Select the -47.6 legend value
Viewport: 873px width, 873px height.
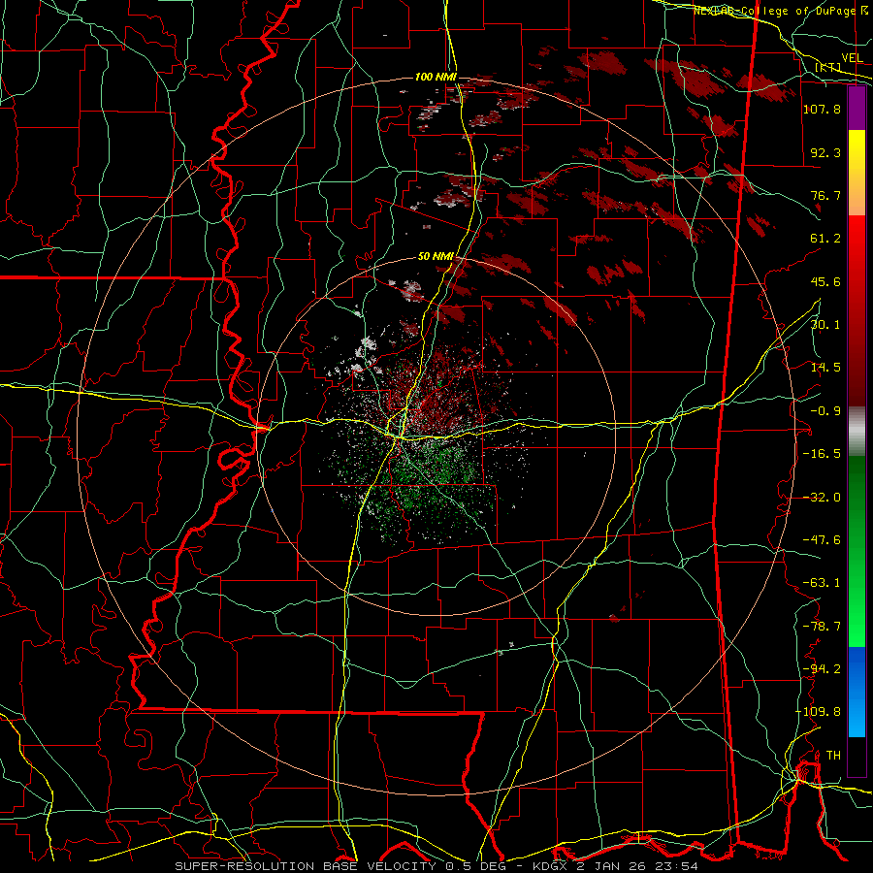(x=822, y=539)
